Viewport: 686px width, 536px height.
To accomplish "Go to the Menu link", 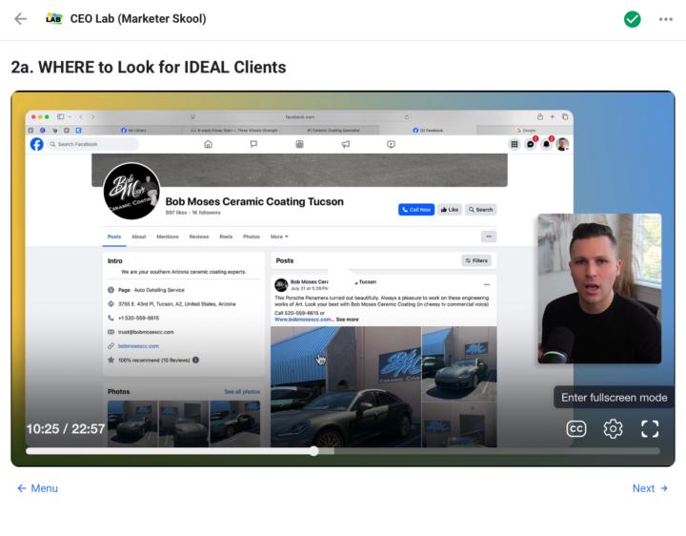I will click(x=37, y=488).
